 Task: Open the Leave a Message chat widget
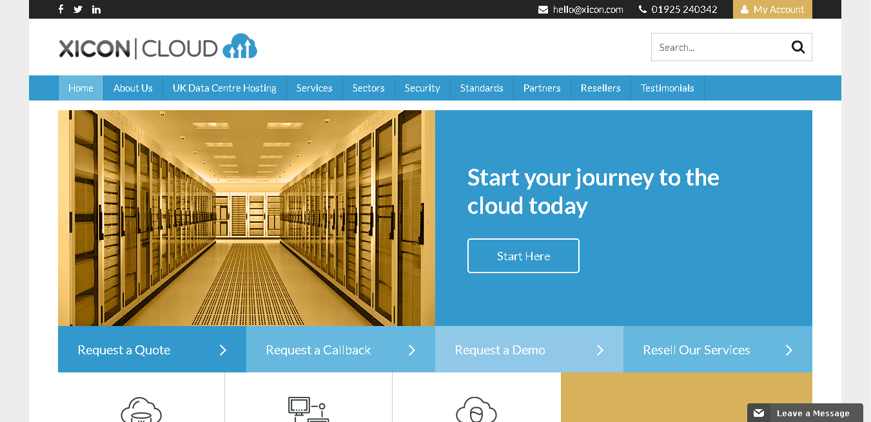tap(805, 413)
